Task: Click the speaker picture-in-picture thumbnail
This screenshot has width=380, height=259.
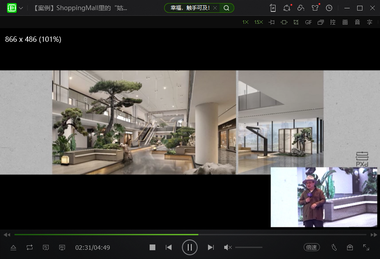Action: [x=324, y=197]
